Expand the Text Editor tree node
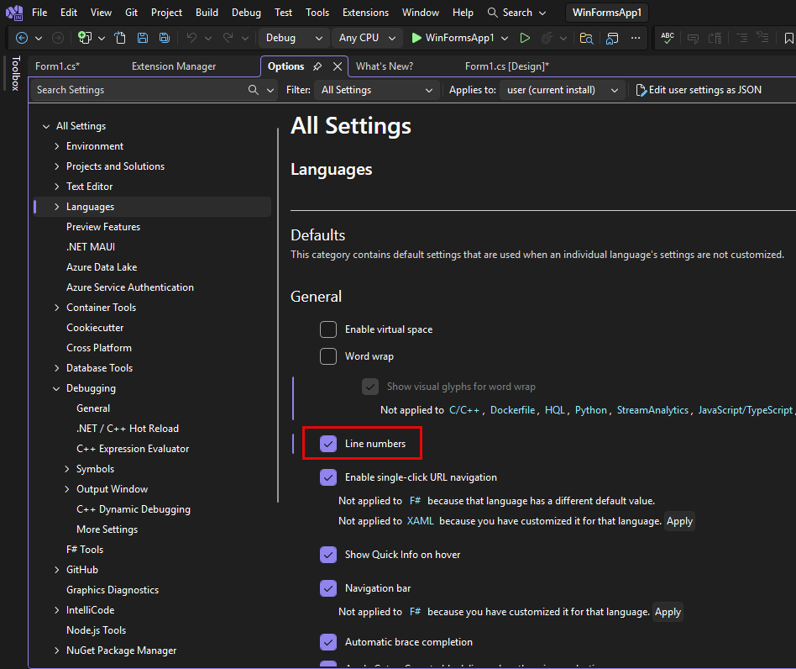This screenshot has width=796, height=669. click(57, 187)
